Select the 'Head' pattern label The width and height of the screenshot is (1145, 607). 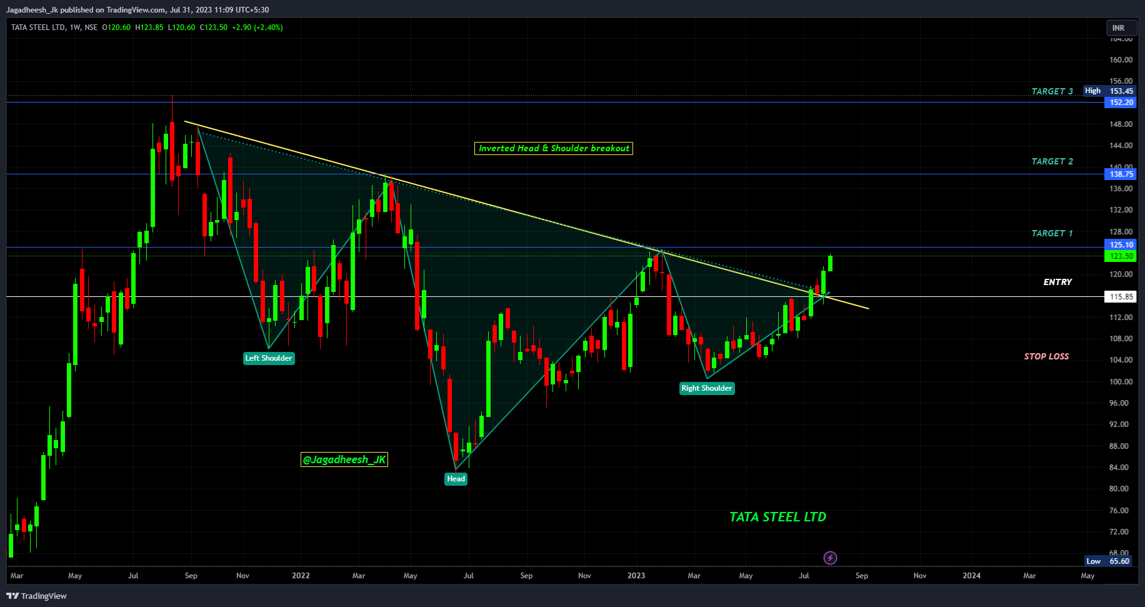(456, 479)
